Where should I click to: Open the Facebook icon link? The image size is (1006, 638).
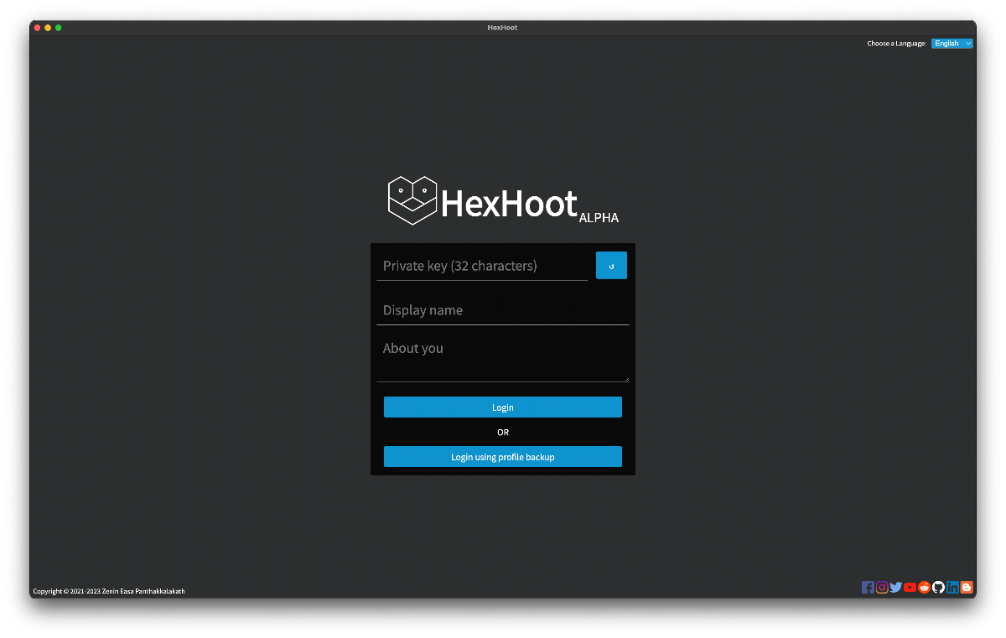click(868, 588)
